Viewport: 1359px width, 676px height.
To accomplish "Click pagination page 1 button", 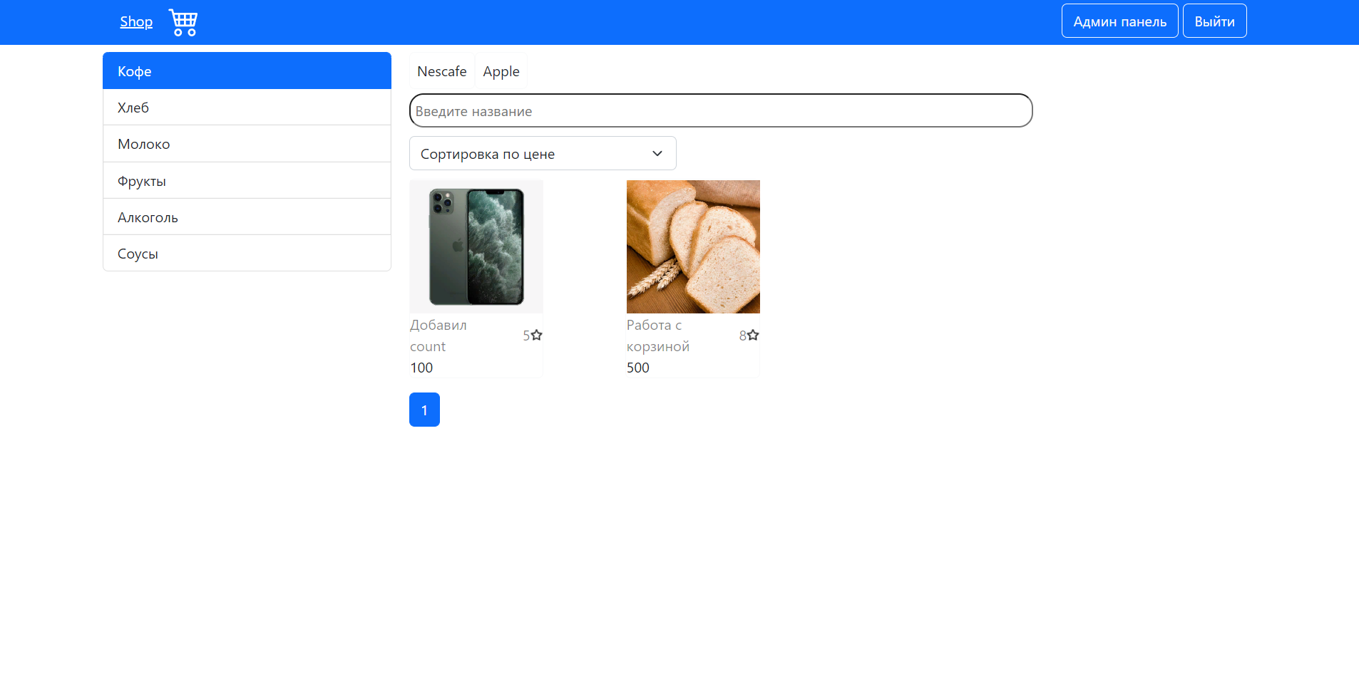I will click(x=424, y=410).
